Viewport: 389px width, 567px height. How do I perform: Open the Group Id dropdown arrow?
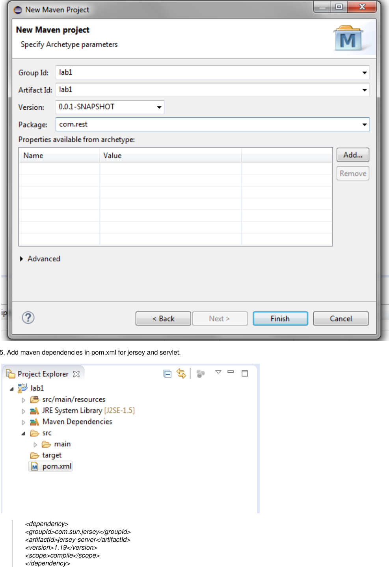click(x=365, y=73)
